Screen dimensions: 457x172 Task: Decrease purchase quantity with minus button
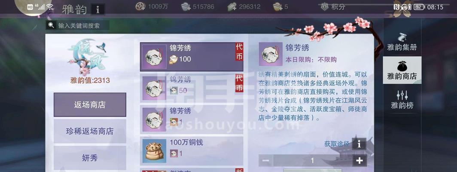(265, 160)
